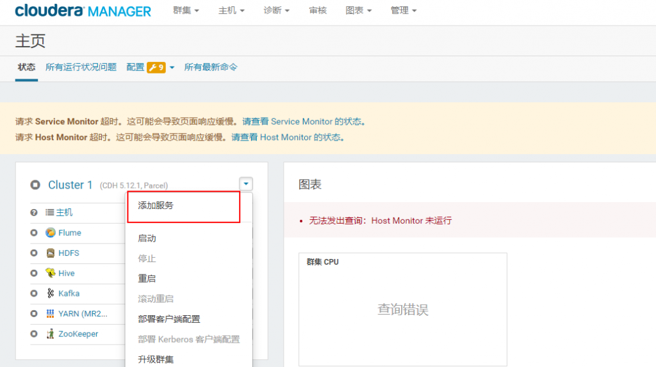Open the HDFS service
Screen dimensions: 656x367
click(x=69, y=253)
